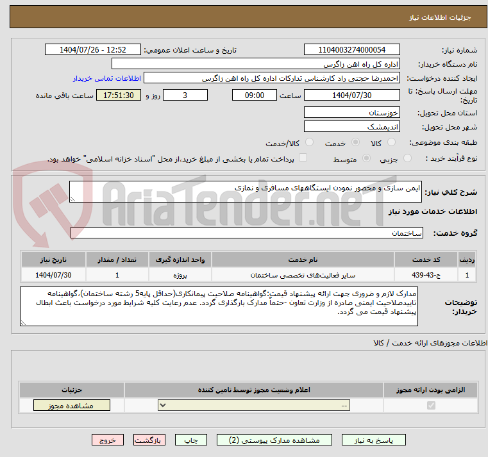Click the شماره نیاز field 1104003274000054
The width and height of the screenshot is (488, 457).
click(351, 50)
